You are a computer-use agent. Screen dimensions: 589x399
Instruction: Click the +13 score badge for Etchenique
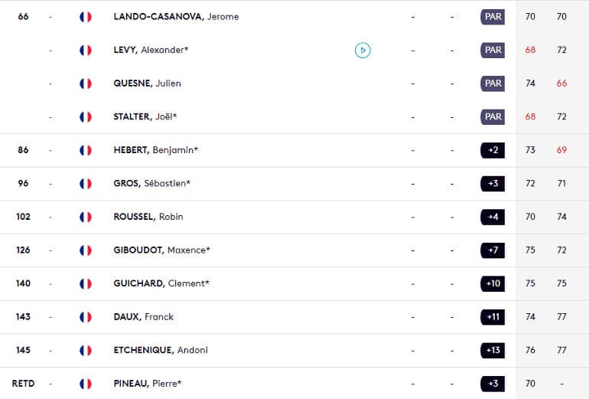pyautogui.click(x=493, y=351)
